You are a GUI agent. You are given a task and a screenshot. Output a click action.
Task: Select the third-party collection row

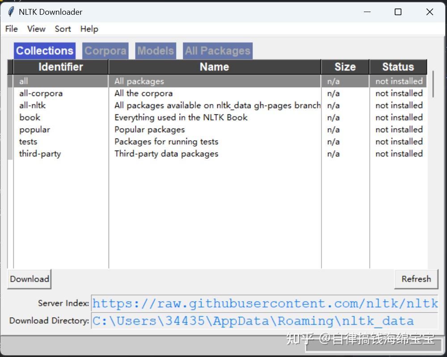click(x=40, y=154)
